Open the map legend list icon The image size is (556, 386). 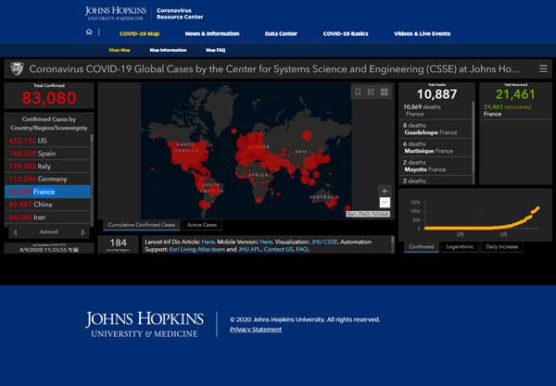pyautogui.click(x=371, y=92)
